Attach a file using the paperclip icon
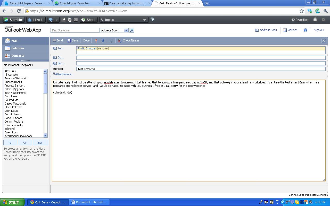The width and height of the screenshot is (330, 206). tap(111, 40)
